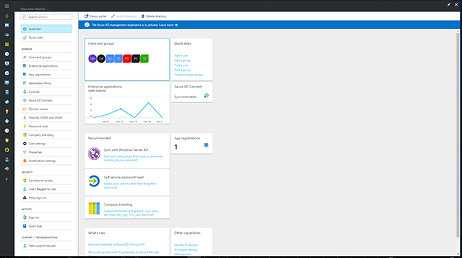Click the green grid icon in the left rail
This screenshot has width=462, height=258.
click(7, 45)
